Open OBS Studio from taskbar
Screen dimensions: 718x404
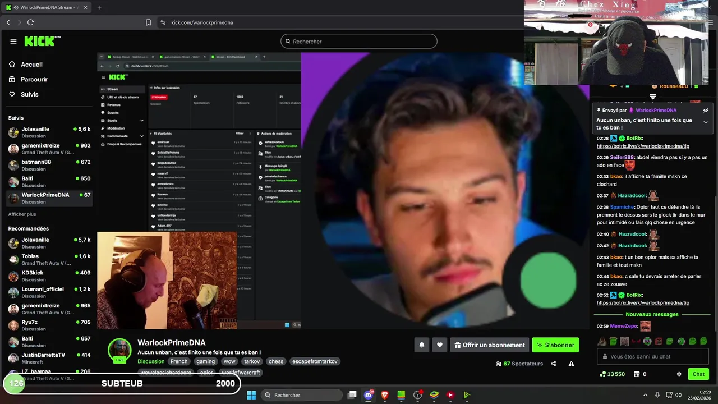[417, 395]
